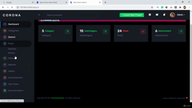
Task: Expand the Gallery menu chevron
Action: (29, 71)
